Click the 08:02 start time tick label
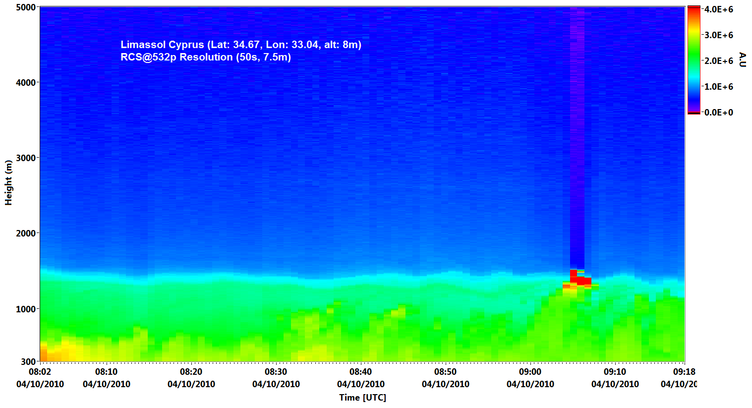Viewport: 752px width, 408px height. [x=40, y=372]
